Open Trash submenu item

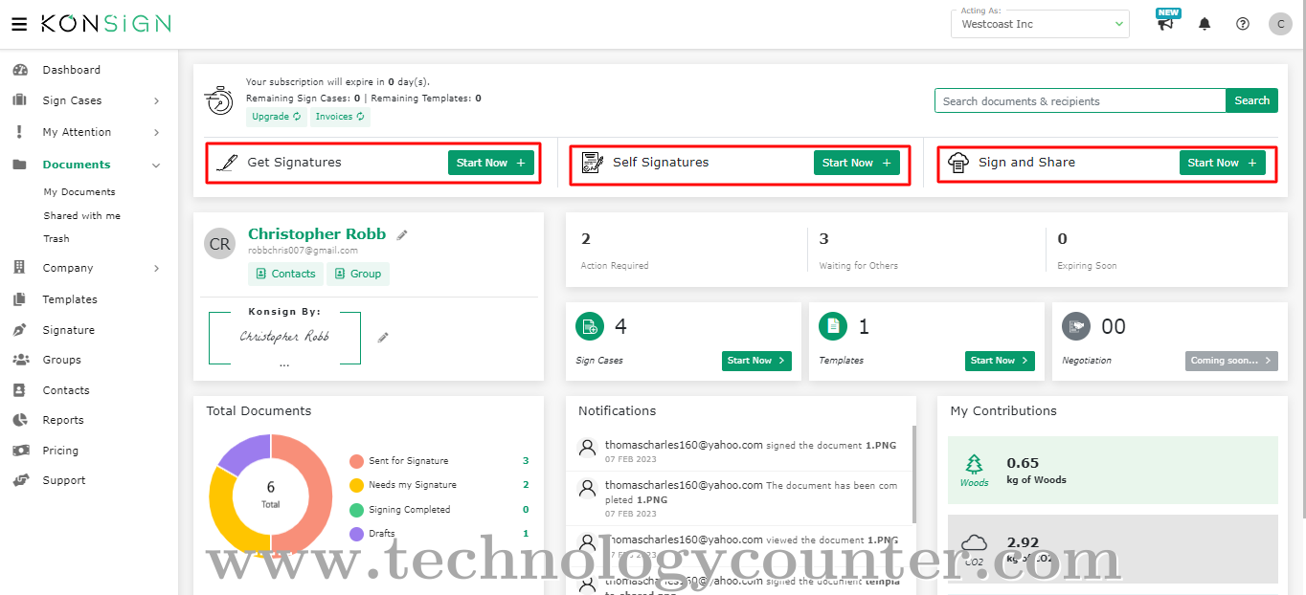[x=56, y=239]
